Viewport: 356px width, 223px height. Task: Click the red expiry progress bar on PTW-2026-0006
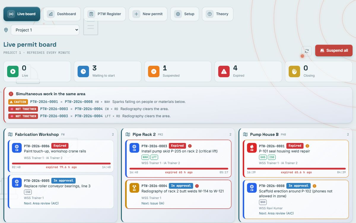pos(61,164)
